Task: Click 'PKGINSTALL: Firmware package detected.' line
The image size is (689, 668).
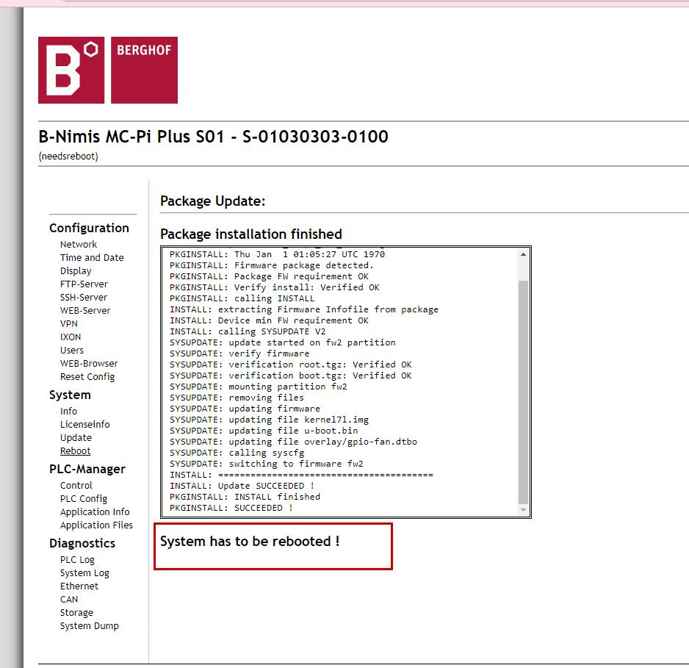Action: [x=272, y=265]
